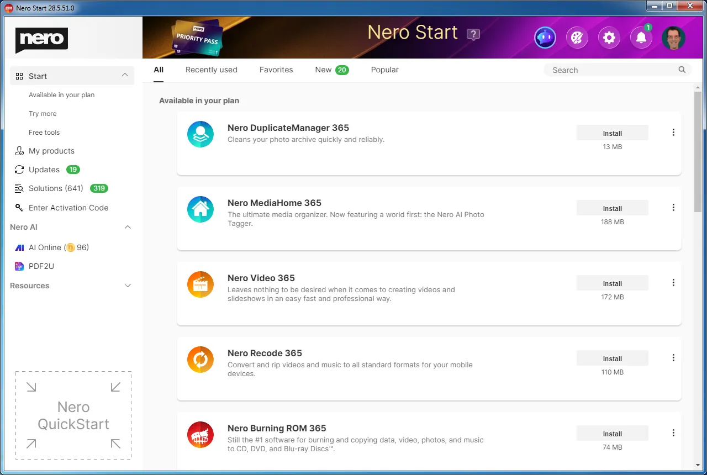
Task: Open Updates showing 19 pending
Action: (x=44, y=170)
